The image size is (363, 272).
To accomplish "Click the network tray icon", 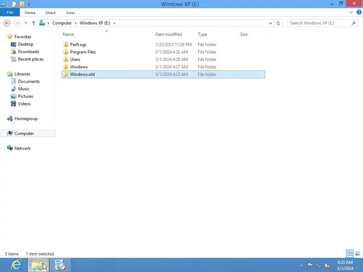I will (x=319, y=265).
